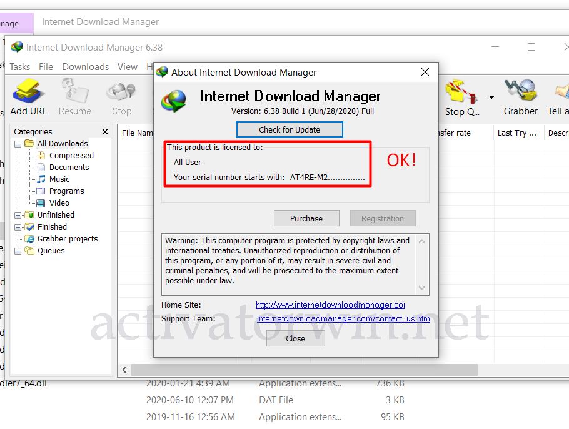This screenshot has height=429, width=569.
Task: Click the All Downloads folder icon
Action: pos(29,143)
